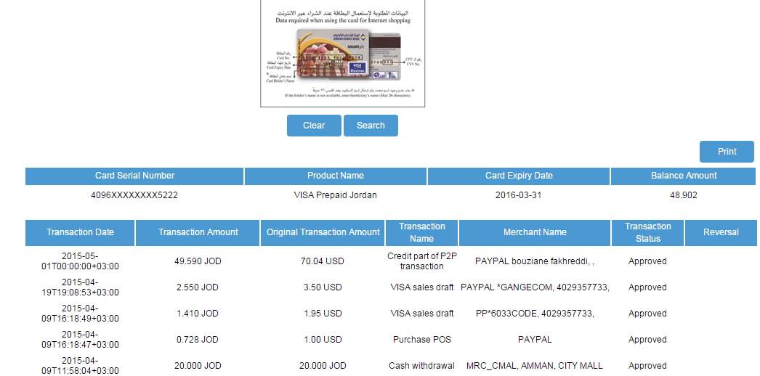This screenshot has width=760, height=376.
Task: Select Approved status in Cash withdrawal row
Action: [x=647, y=366]
